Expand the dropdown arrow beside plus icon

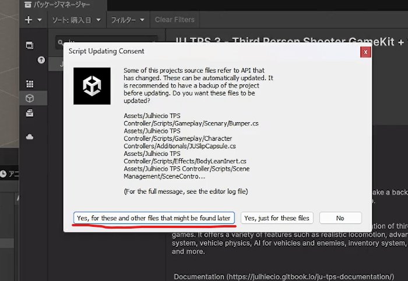coord(40,20)
